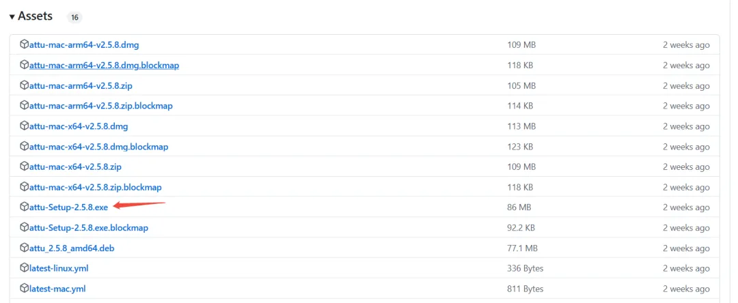The height and width of the screenshot is (303, 738).
Task: Click package icon beside attu-mac-x64-v2.5.8.zip
Action: pos(25,167)
